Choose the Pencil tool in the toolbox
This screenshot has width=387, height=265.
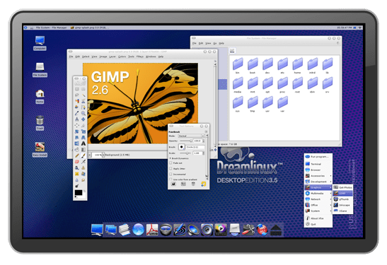pos(77,155)
